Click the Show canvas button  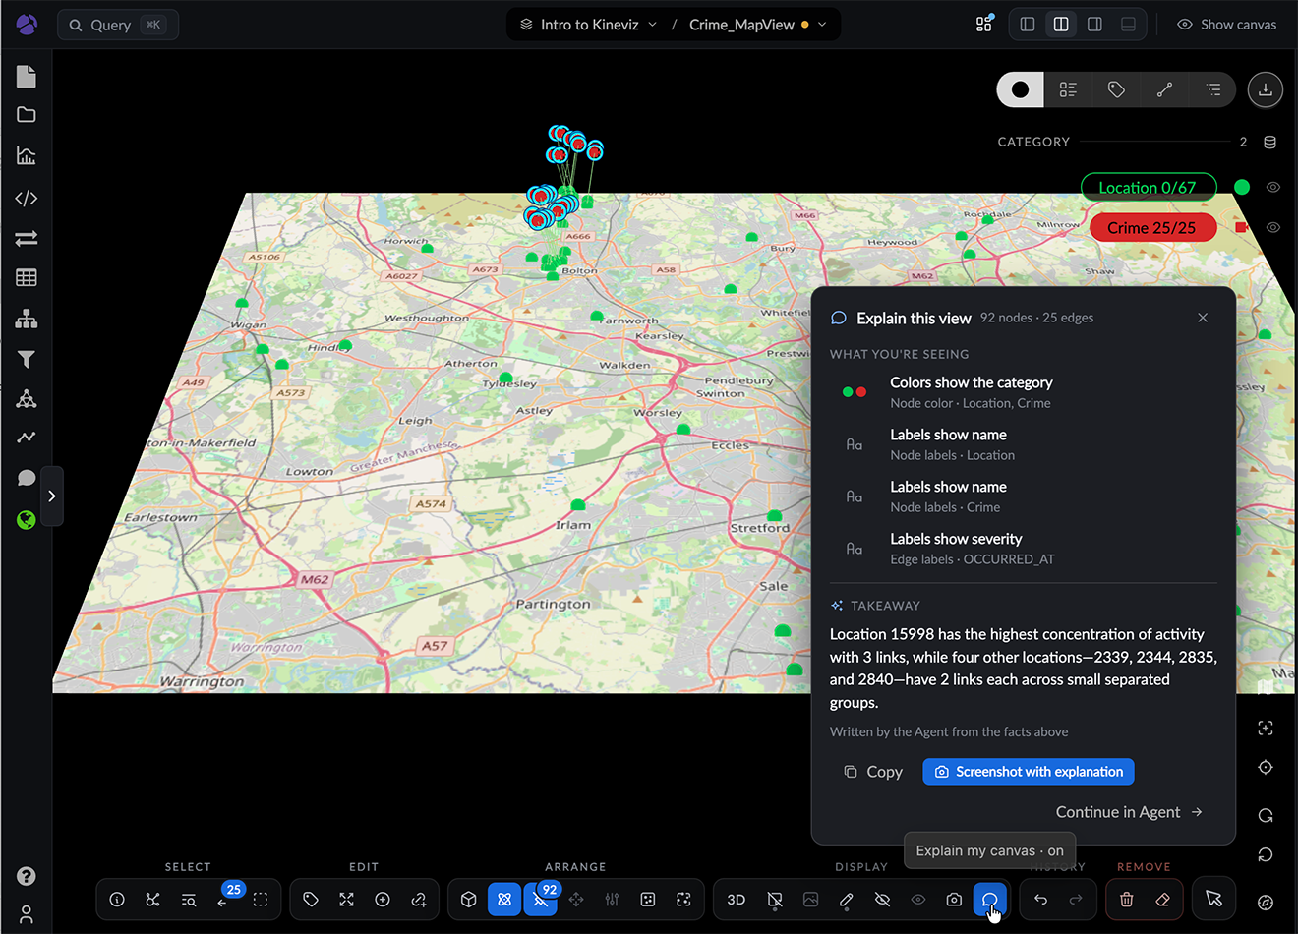[1226, 25]
